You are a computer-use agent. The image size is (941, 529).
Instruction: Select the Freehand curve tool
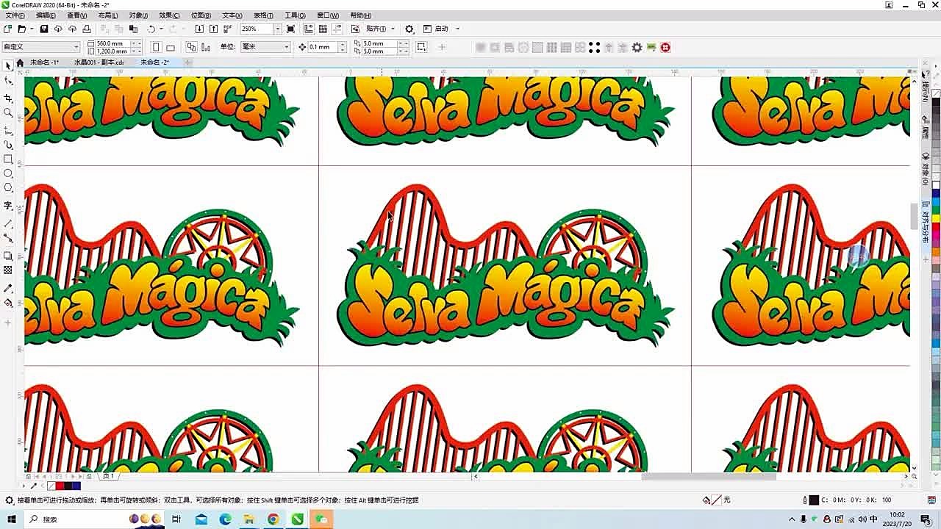click(x=8, y=129)
